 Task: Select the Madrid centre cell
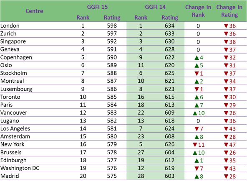[x=10, y=176]
